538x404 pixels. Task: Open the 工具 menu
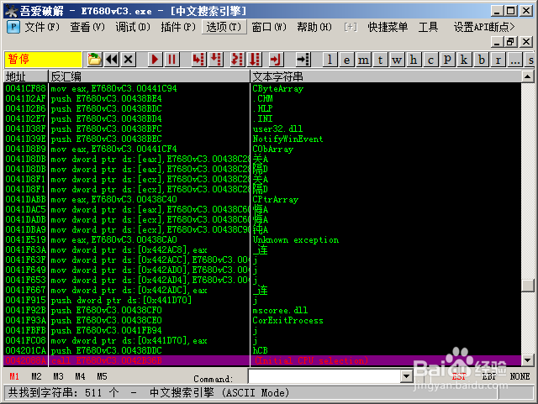click(428, 27)
